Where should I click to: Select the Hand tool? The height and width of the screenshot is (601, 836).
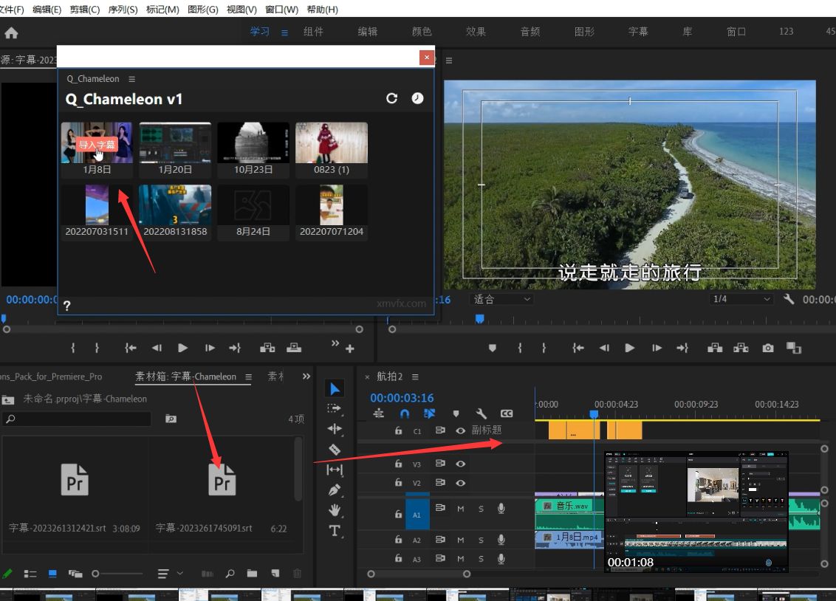point(335,509)
